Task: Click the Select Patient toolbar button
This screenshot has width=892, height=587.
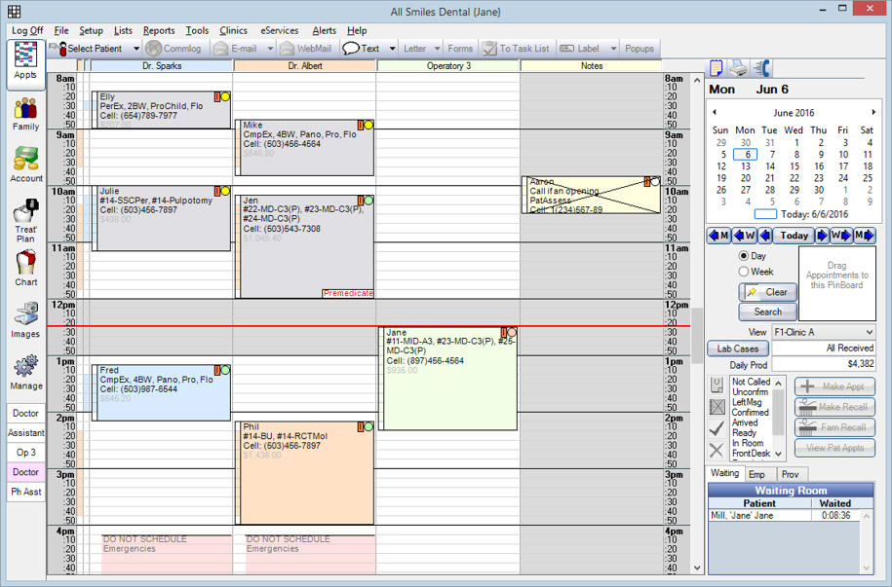Action: pos(90,49)
